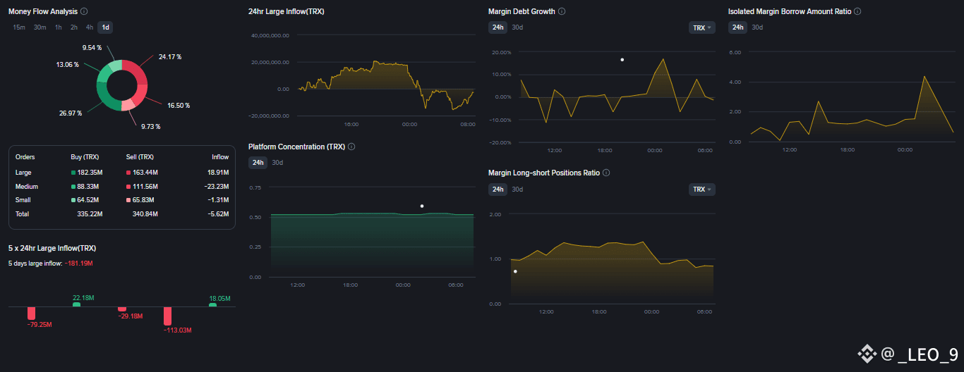This screenshot has width=964, height=372.
Task: Select 24h on Isolated Margin Borrow chart
Action: tap(737, 27)
